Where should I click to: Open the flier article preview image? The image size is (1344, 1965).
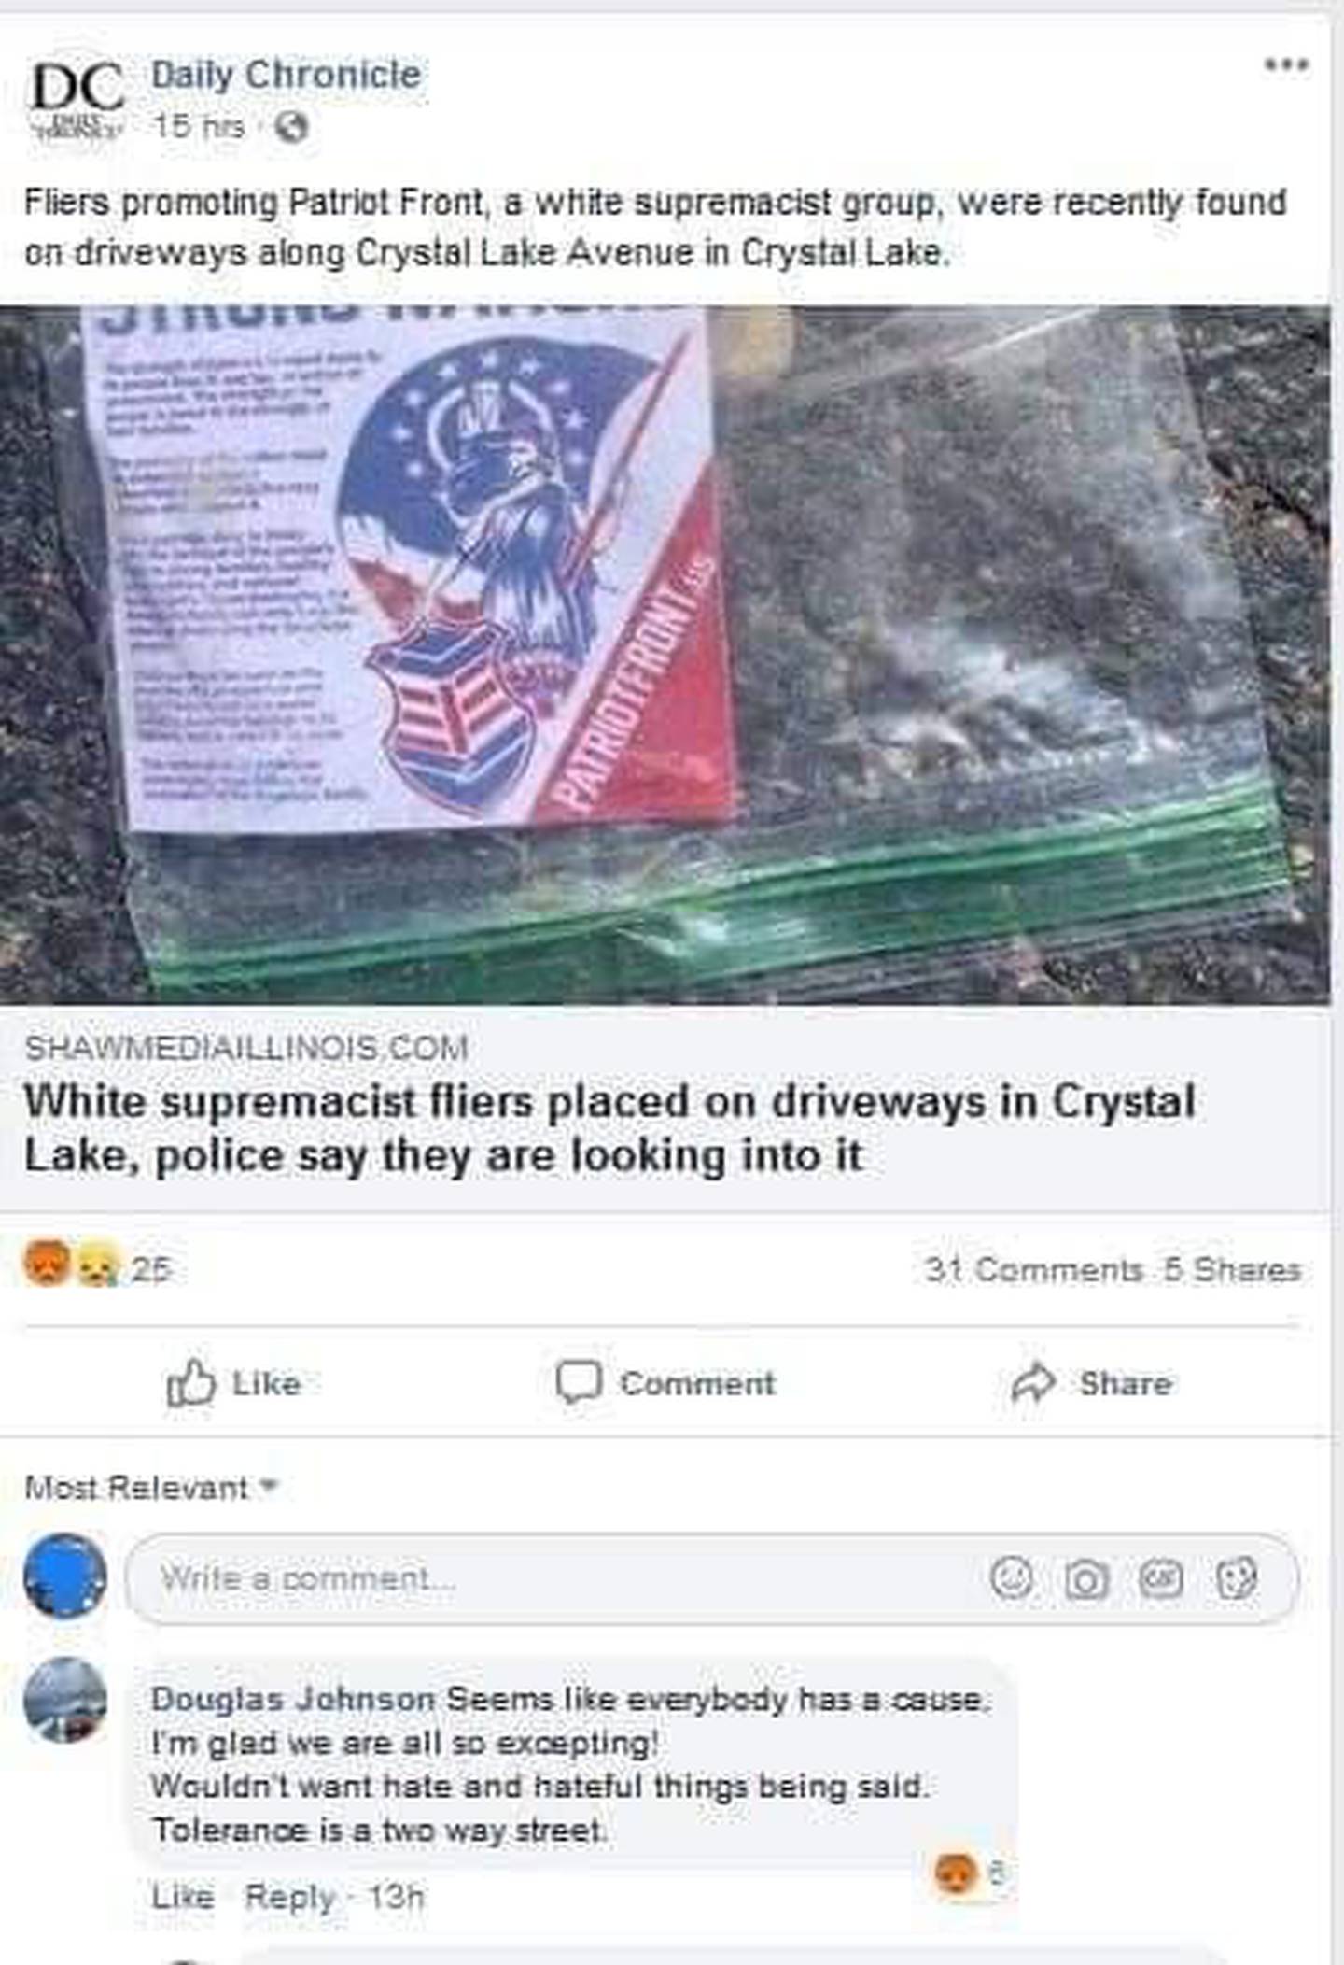click(665, 656)
